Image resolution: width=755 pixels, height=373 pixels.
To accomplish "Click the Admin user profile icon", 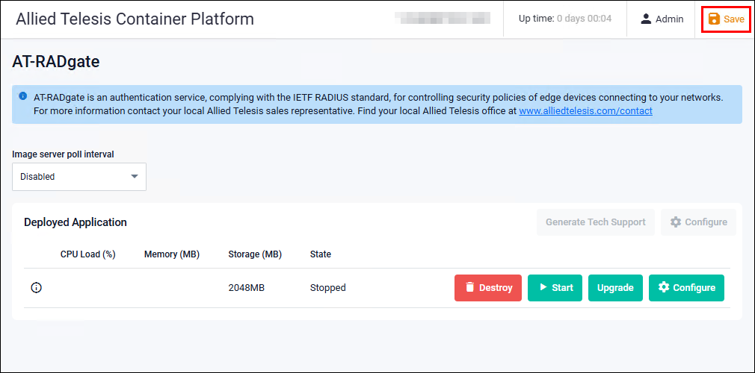I will point(646,19).
